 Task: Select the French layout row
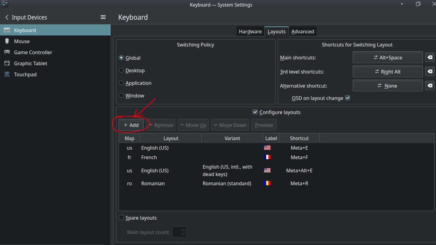point(149,158)
